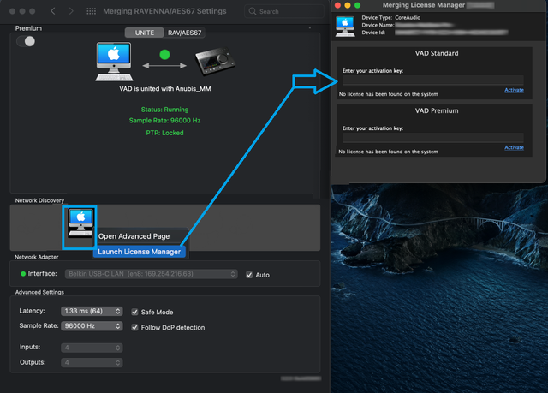
Task: Toggle the Premium switch
Action: [26, 41]
